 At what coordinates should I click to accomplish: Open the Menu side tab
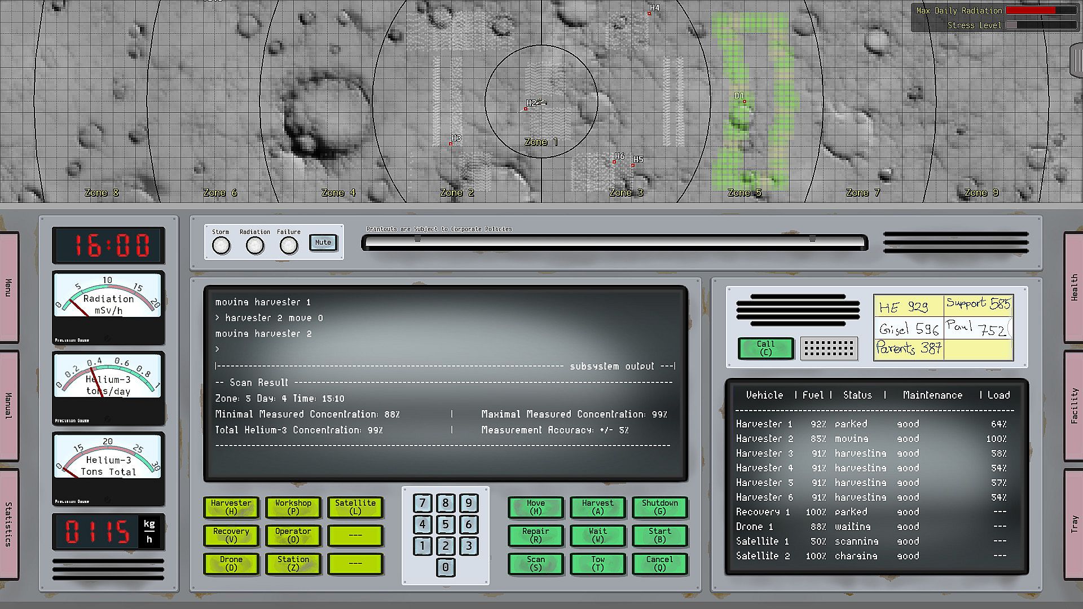click(x=8, y=288)
